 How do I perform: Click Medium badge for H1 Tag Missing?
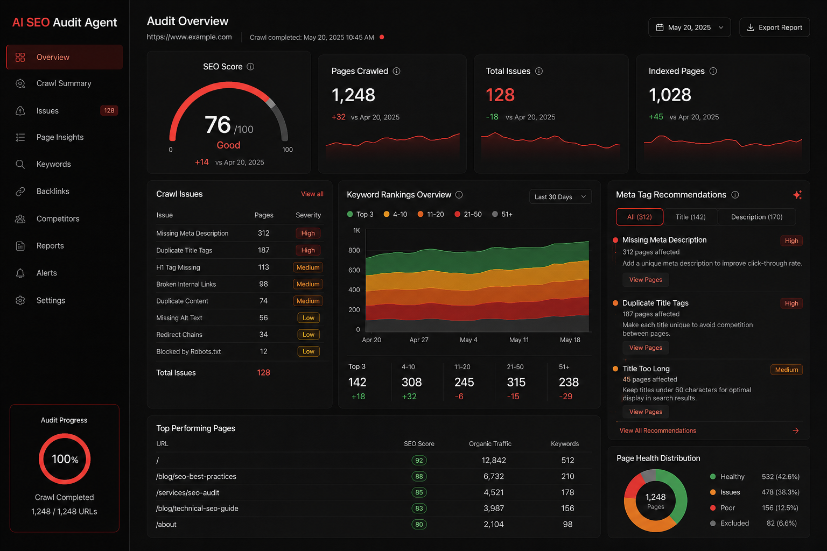(x=308, y=267)
